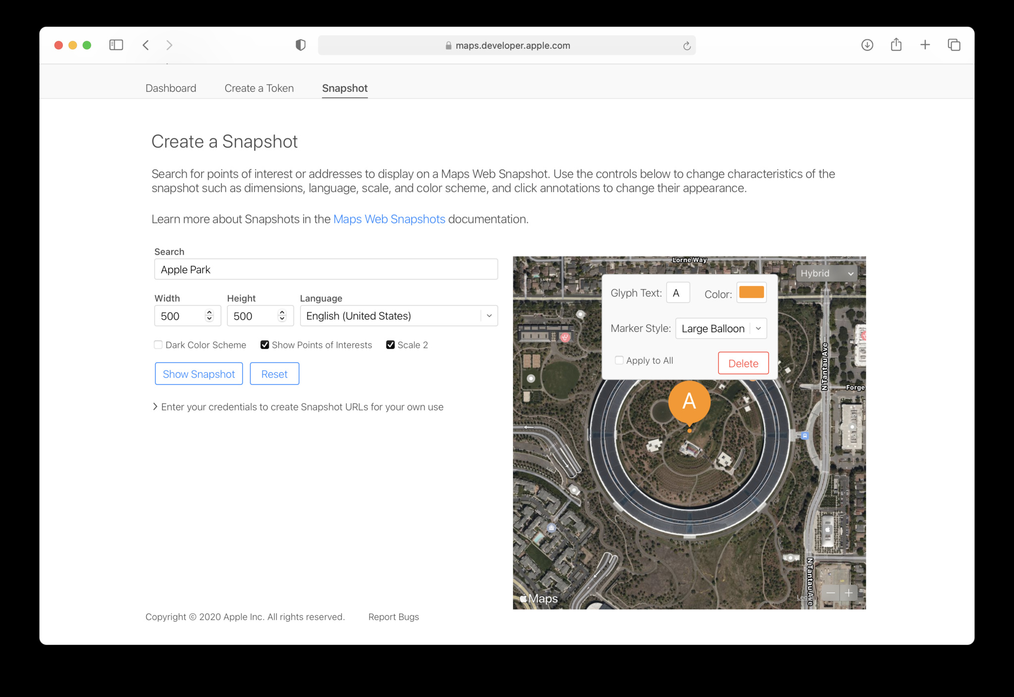The image size is (1014, 697).
Task: Check the Apply to All checkbox
Action: click(x=619, y=360)
